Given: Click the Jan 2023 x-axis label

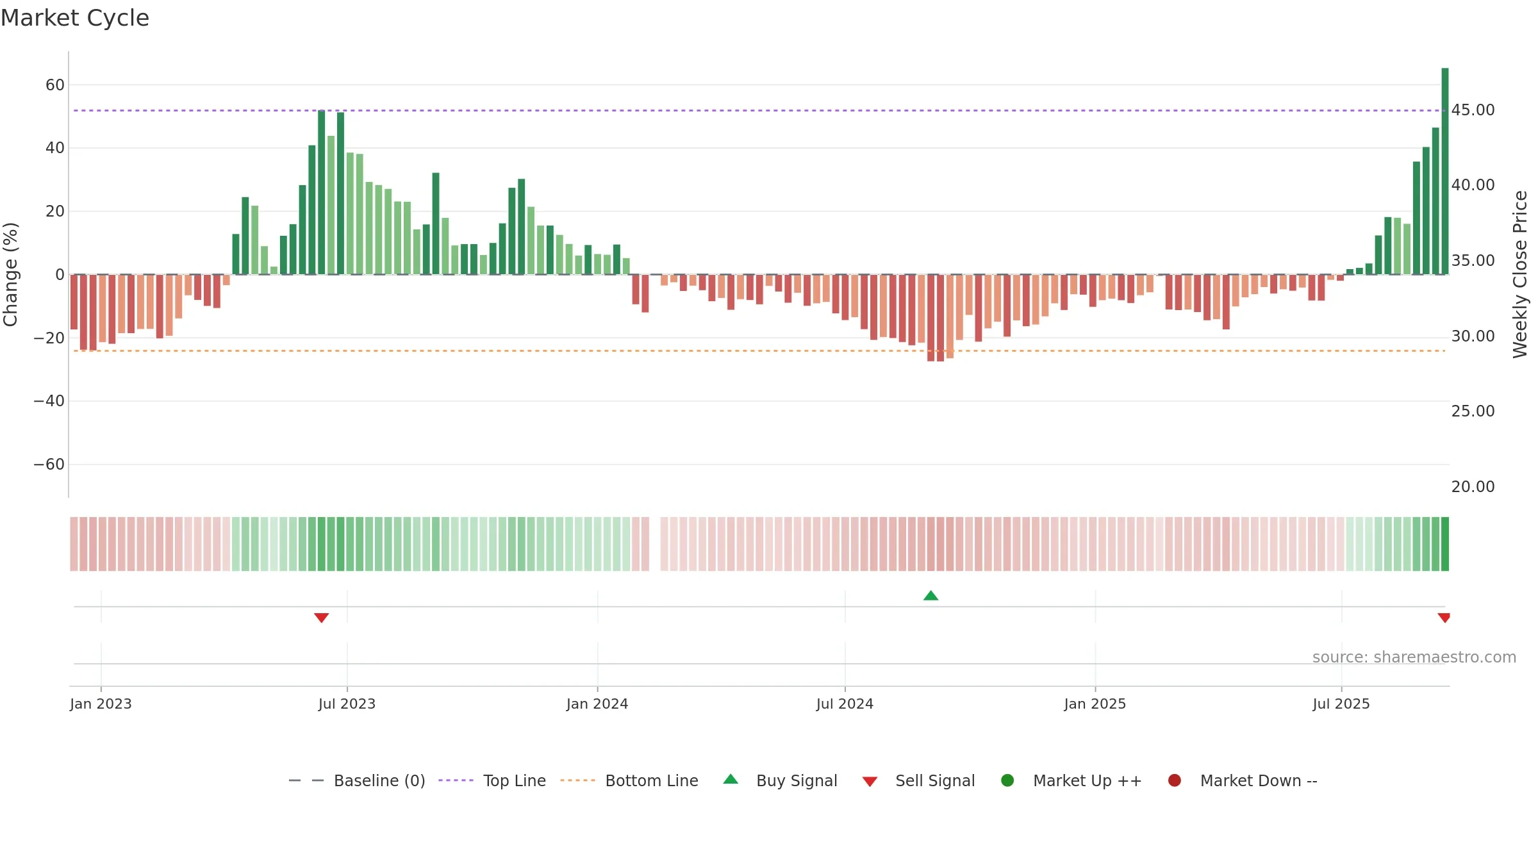Looking at the screenshot, I should coord(101,704).
